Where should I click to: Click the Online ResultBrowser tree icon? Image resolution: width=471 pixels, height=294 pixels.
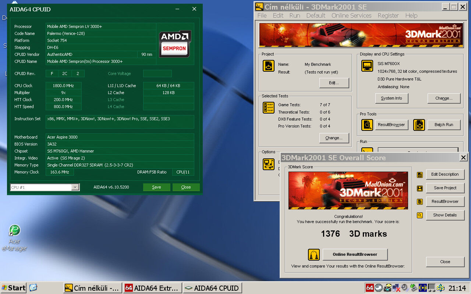click(314, 254)
